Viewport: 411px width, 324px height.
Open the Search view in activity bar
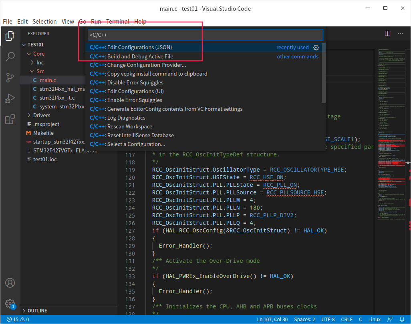[10, 56]
